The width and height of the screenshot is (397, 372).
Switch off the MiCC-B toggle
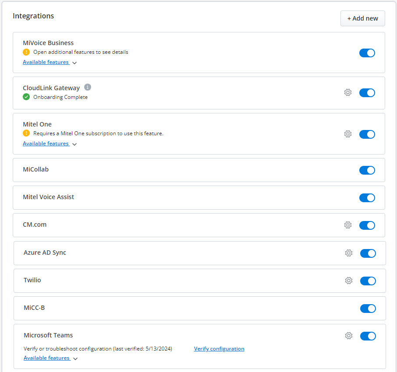[x=368, y=309]
